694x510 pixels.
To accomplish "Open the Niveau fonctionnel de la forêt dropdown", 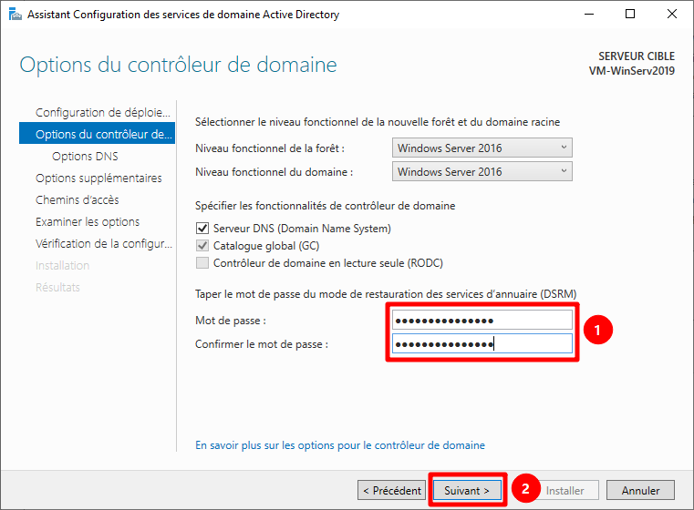I will click(482, 148).
